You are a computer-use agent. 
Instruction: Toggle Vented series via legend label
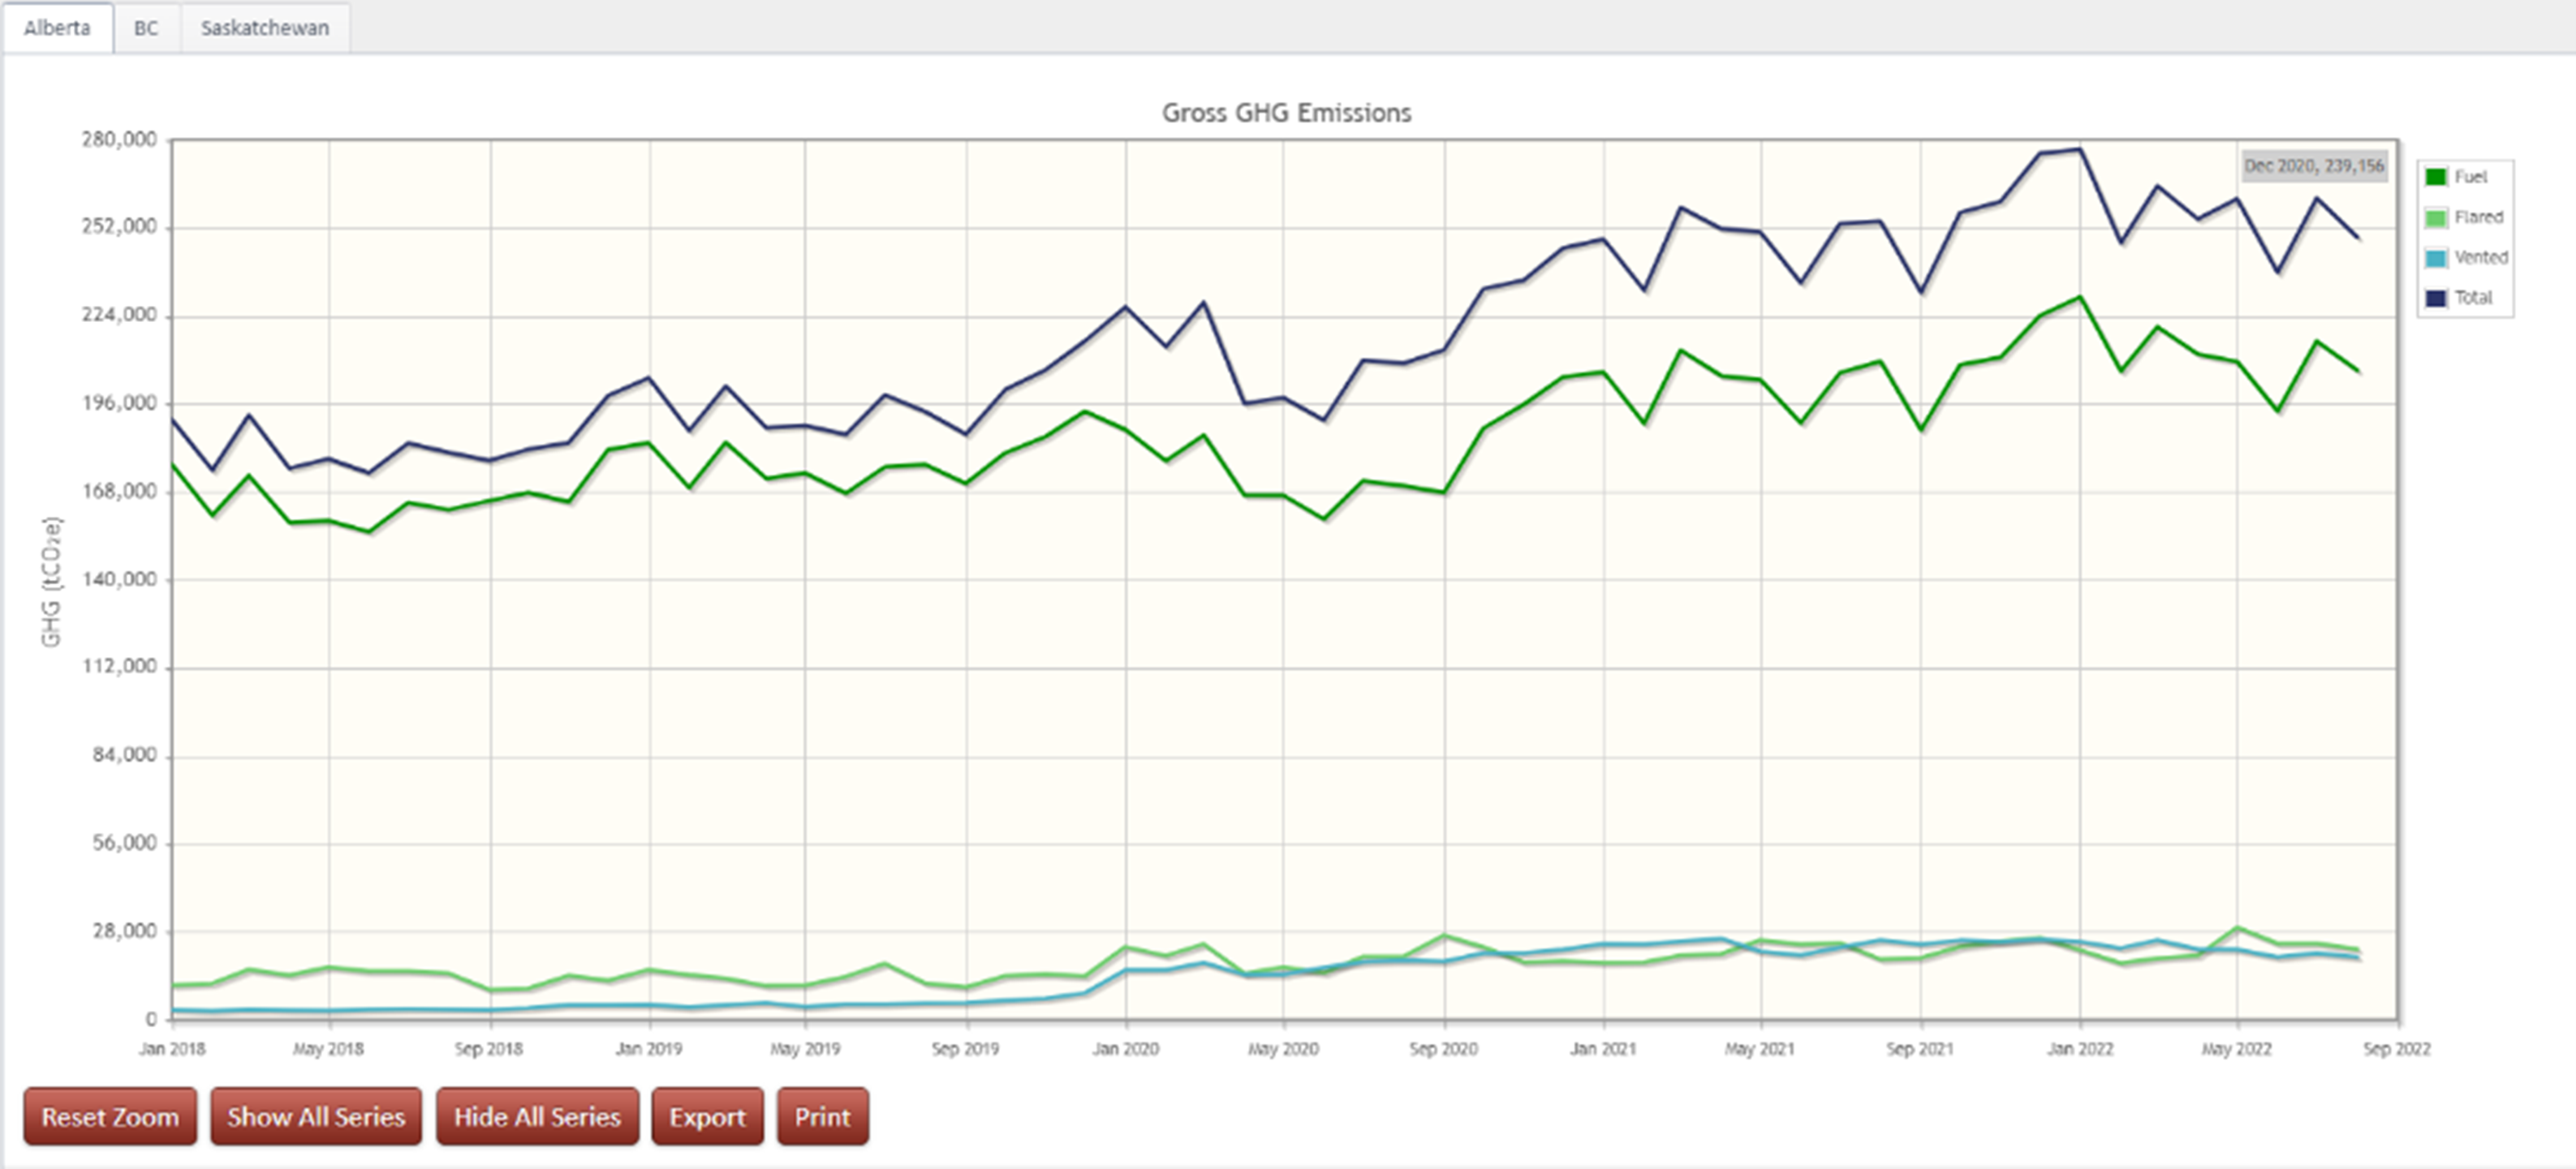2481,258
